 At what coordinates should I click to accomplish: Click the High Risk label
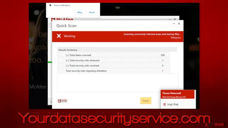[173, 104]
